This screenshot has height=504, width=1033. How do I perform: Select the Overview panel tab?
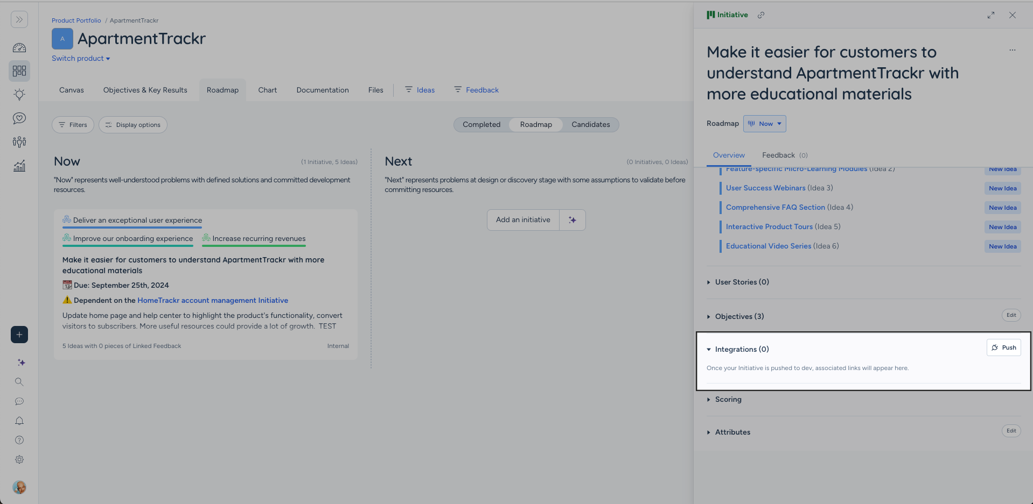[x=729, y=155]
